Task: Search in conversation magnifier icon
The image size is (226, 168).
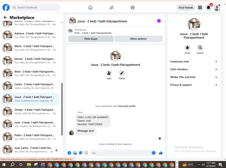Action: pyautogui.click(x=200, y=47)
